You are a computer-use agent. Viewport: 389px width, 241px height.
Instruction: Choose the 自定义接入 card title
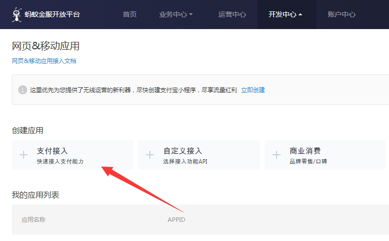[182, 151]
